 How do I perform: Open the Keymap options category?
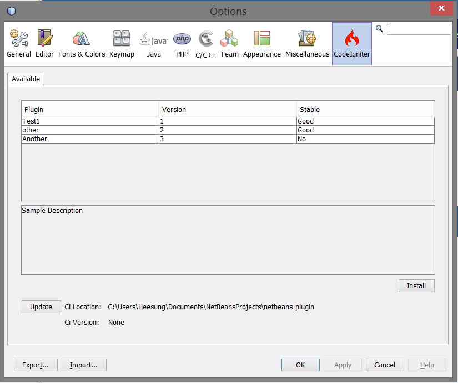coord(122,44)
